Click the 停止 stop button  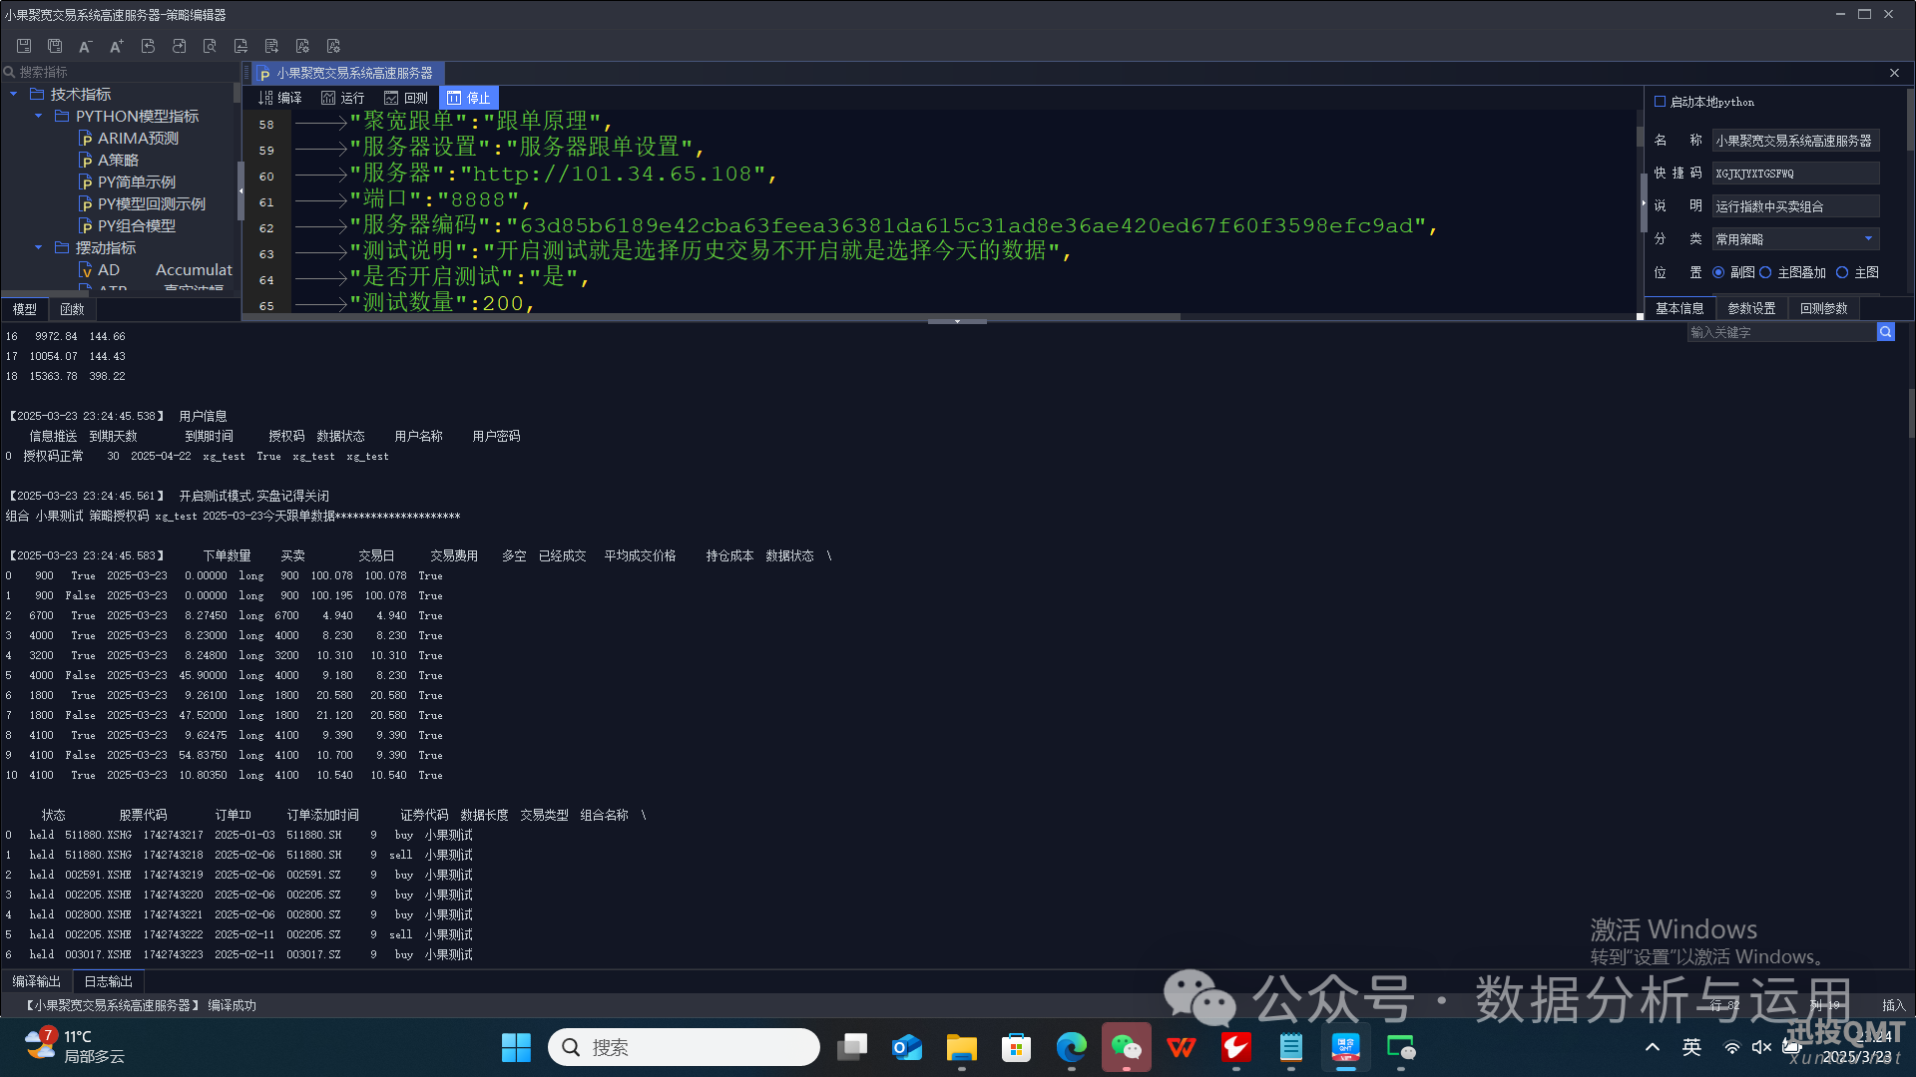point(469,98)
